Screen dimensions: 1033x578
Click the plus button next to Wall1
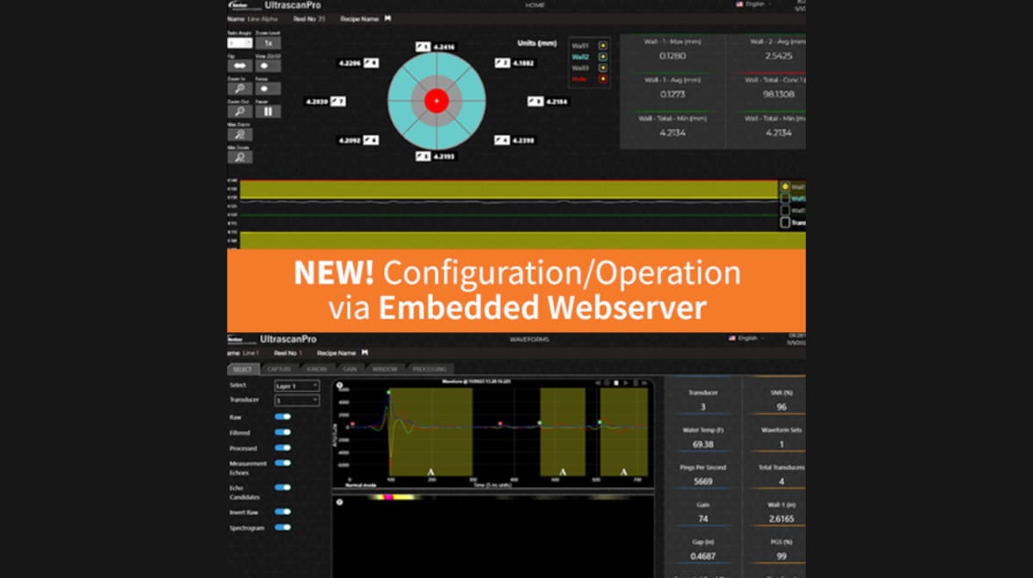click(x=603, y=46)
